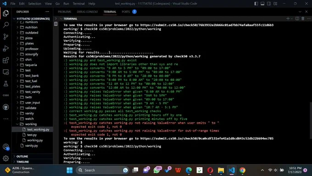Open File Explorer from the taskbar

click(221, 170)
